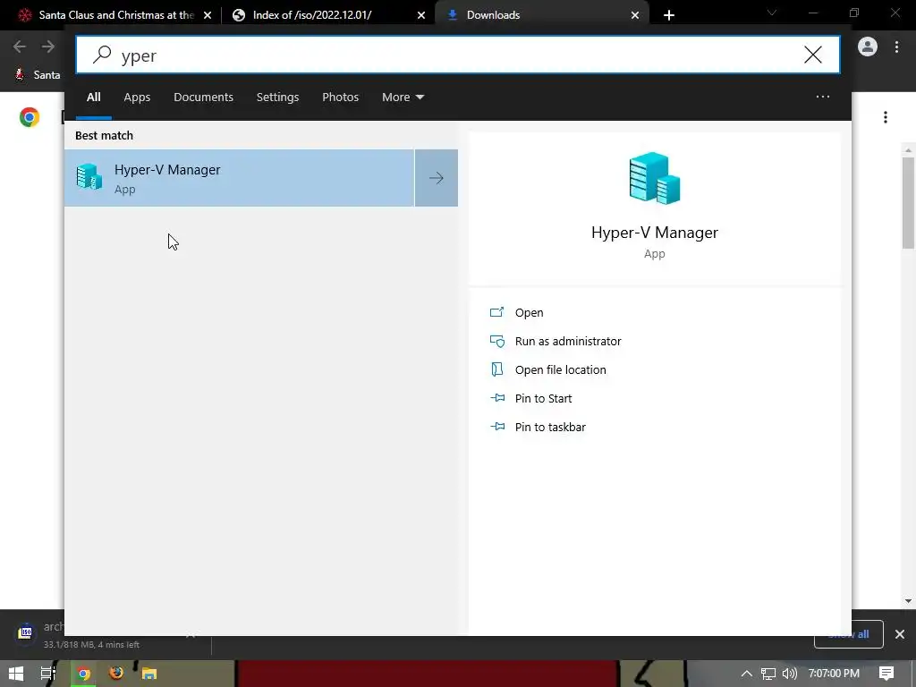Click Open in the app actions

pyautogui.click(x=529, y=312)
